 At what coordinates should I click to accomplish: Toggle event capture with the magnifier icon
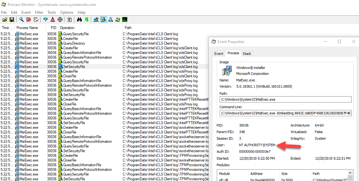pyautogui.click(x=21, y=20)
